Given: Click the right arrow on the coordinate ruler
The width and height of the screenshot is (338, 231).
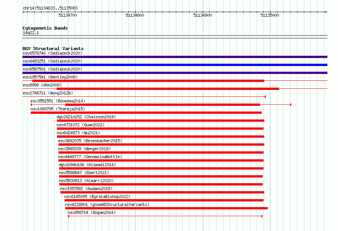Looking at the screenshot, I should click(x=326, y=12).
